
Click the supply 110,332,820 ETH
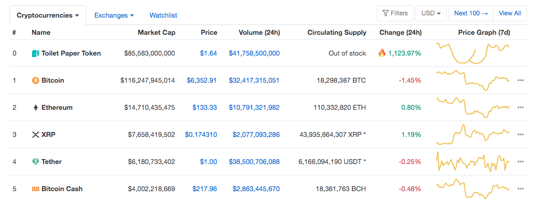(x=340, y=108)
